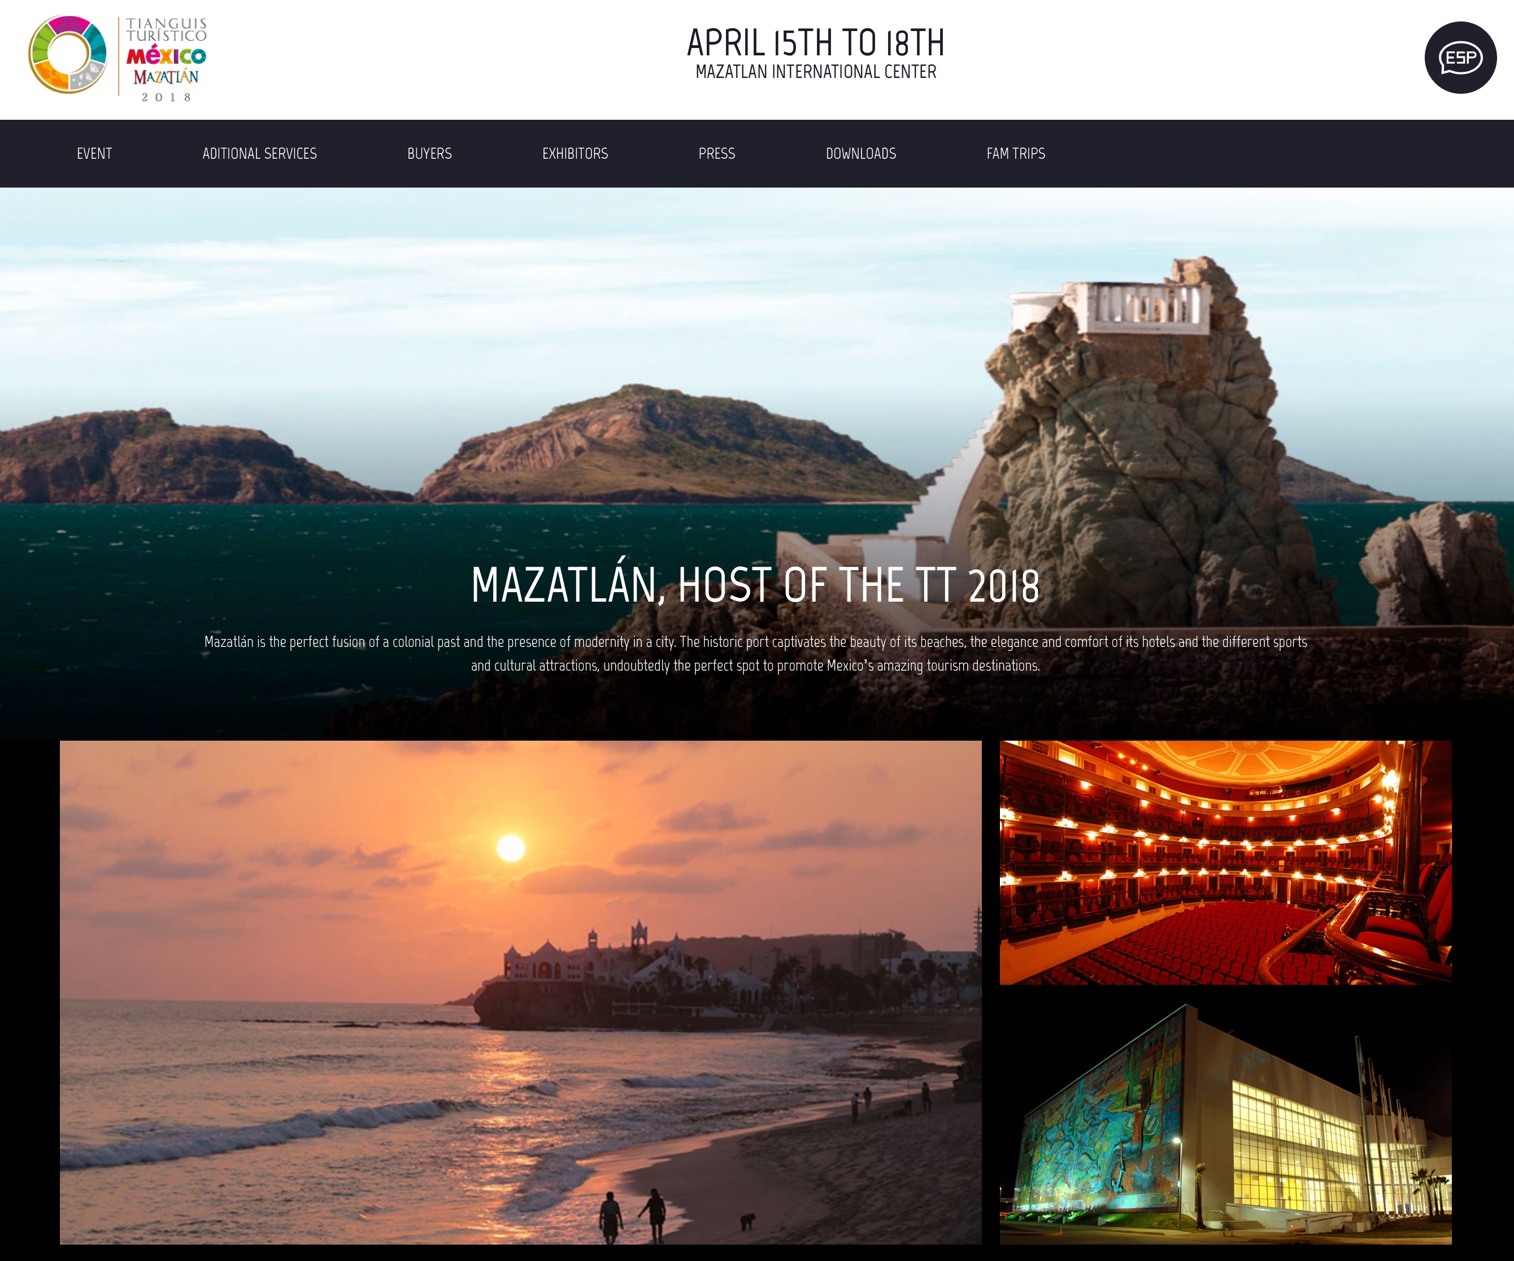
Task: Switch language with the ESP bubble icon
Action: (1460, 58)
